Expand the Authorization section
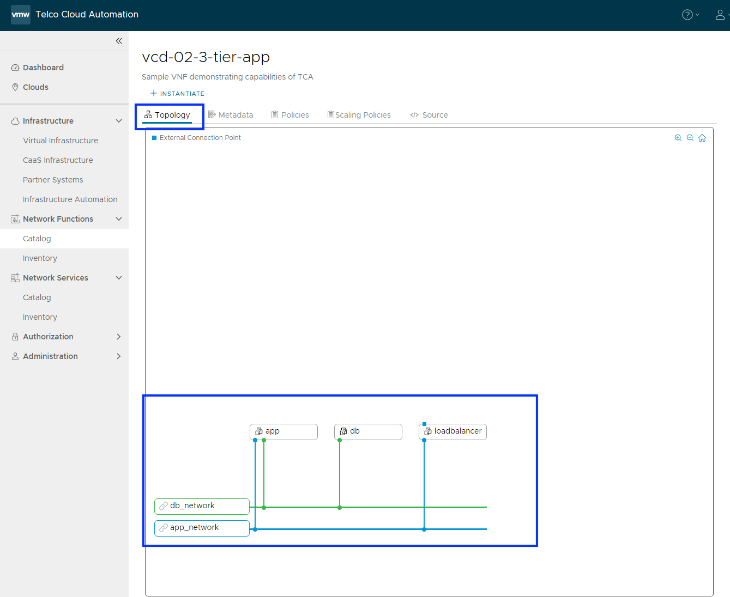 (x=119, y=337)
